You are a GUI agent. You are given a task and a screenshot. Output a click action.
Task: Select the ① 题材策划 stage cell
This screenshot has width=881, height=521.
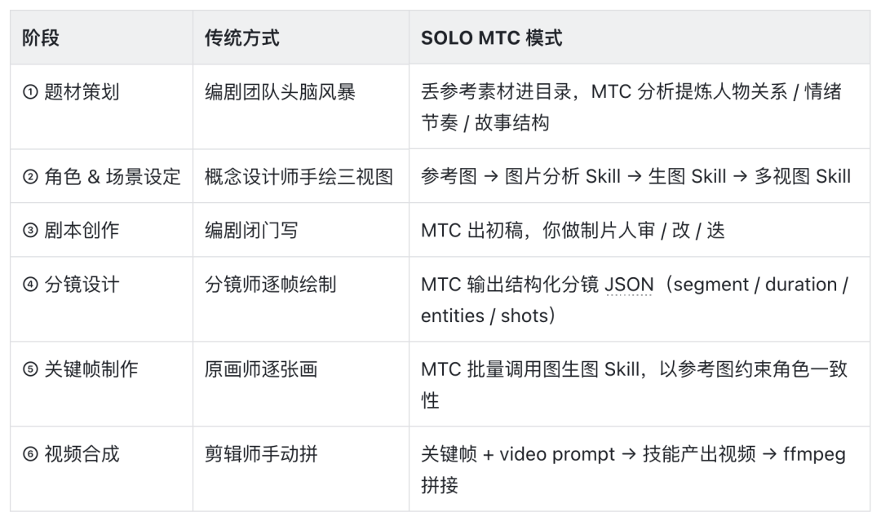point(71,92)
